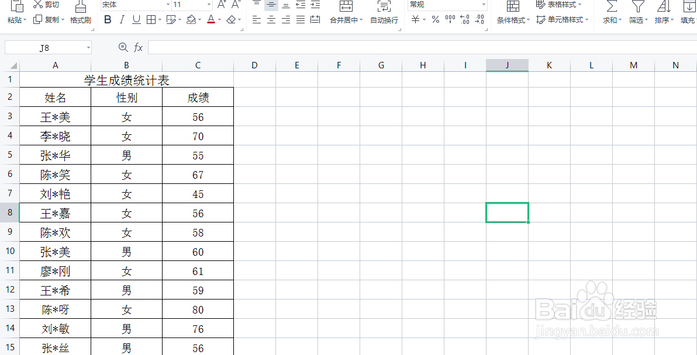
Task: Select column J header
Action: click(x=507, y=65)
